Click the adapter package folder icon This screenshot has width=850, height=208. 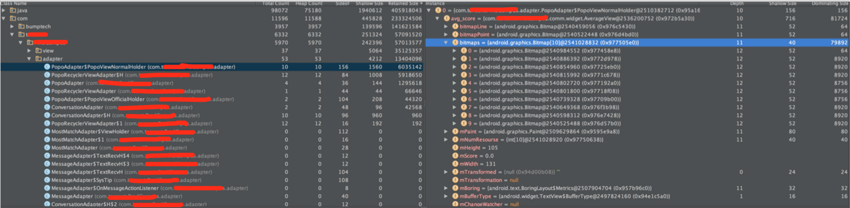coord(39,59)
